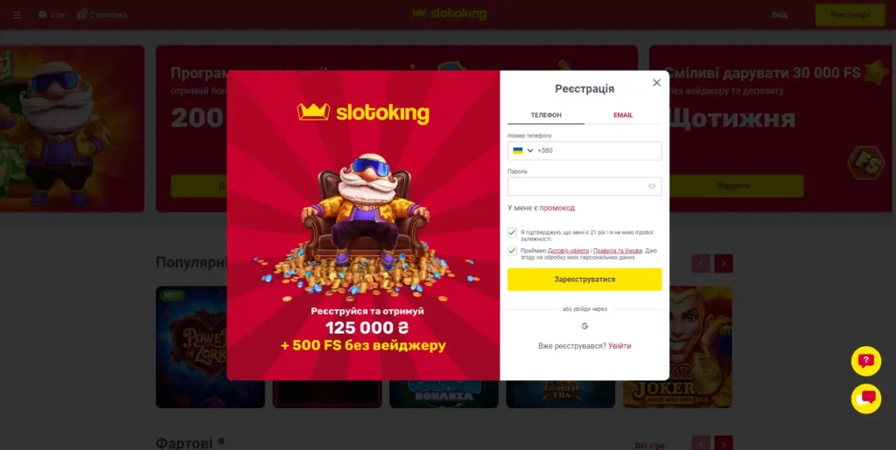Expand the country flag code dropdown
Image resolution: width=896 pixels, height=450 pixels.
point(523,150)
